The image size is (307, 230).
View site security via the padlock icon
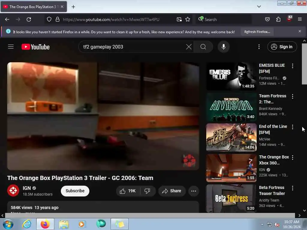tap(57, 19)
